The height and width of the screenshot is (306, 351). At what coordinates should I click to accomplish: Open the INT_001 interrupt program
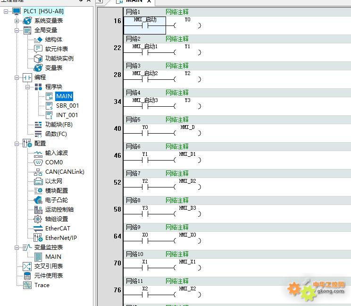click(67, 115)
